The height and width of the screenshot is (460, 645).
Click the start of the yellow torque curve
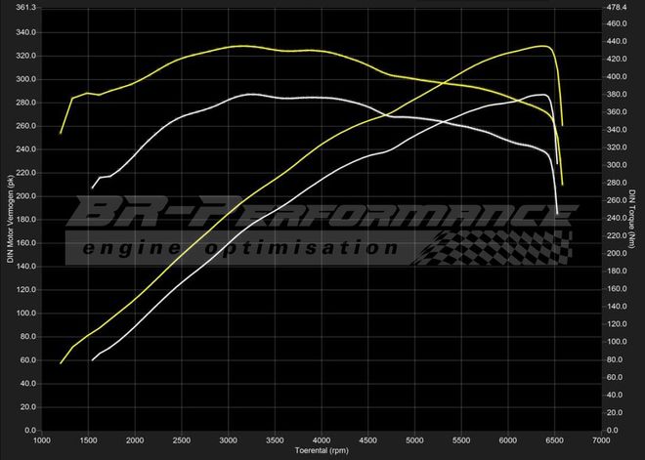61,133
